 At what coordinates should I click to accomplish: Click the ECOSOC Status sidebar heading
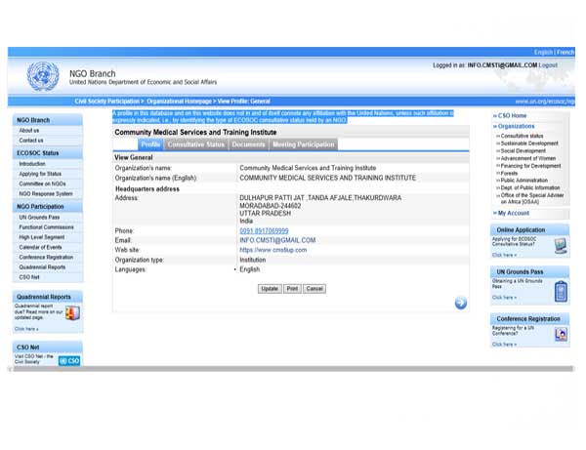coord(38,153)
